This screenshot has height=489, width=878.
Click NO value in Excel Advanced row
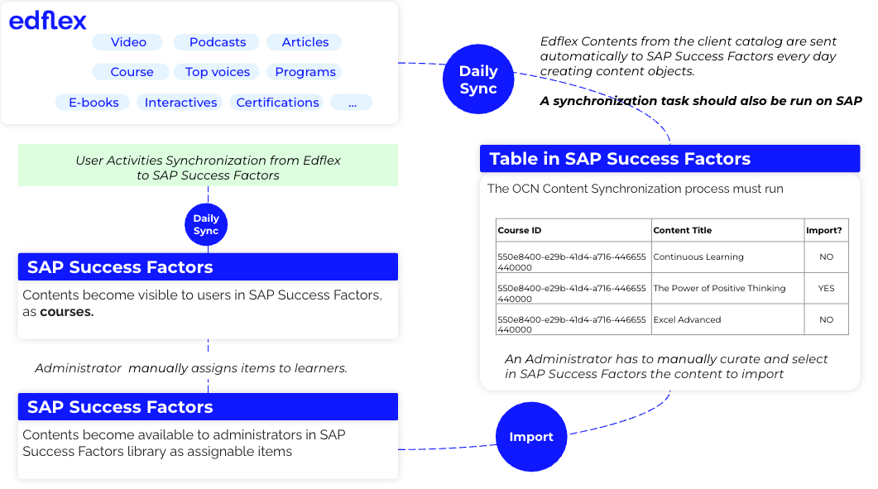827,320
